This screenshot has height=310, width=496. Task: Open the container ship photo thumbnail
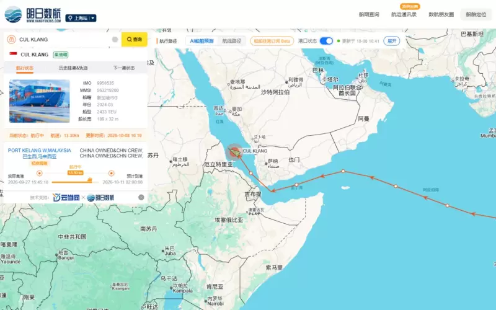pos(40,101)
